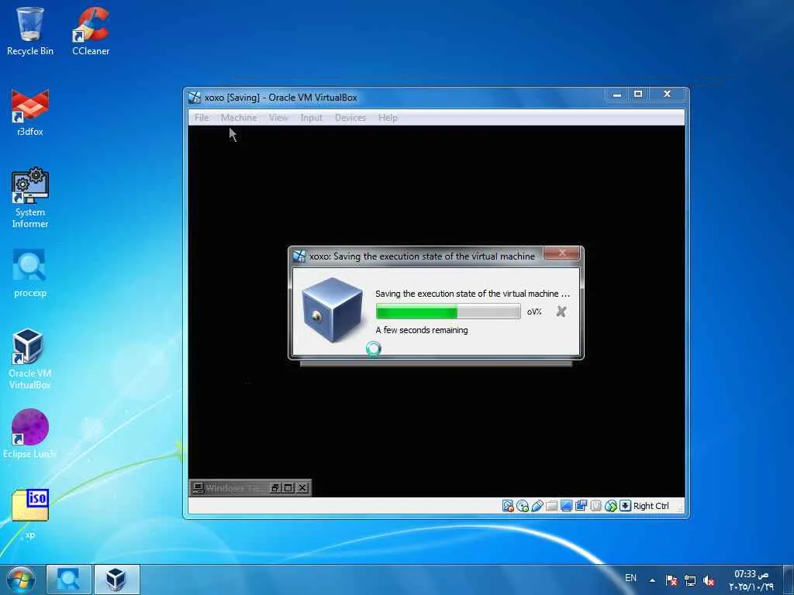Click VirtualBox cube taskbar button

tap(116, 580)
